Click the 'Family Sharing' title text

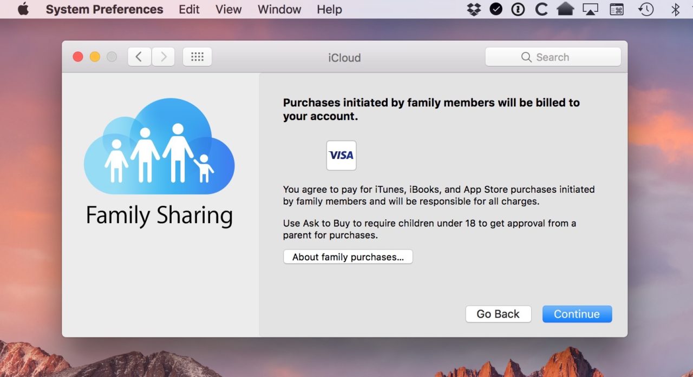click(159, 215)
